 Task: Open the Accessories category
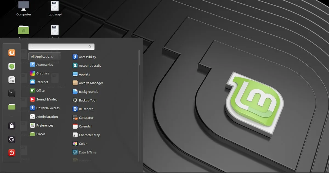45,65
